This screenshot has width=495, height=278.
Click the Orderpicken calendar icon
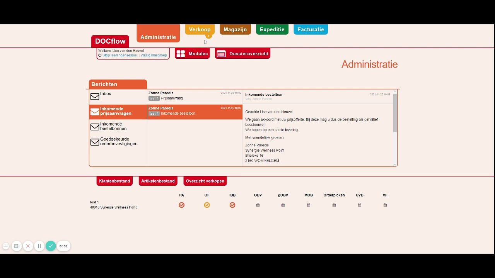pyautogui.click(x=334, y=205)
